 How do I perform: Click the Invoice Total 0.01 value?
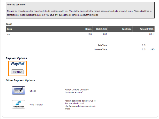click(144, 50)
